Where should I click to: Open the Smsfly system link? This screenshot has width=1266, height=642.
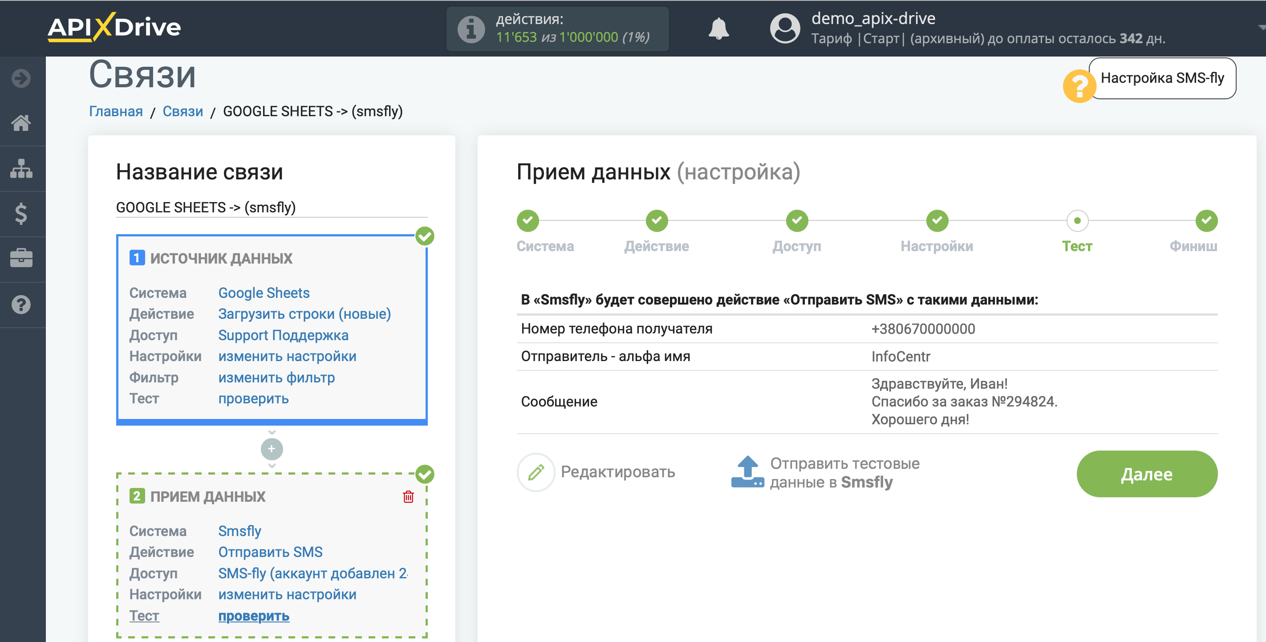click(x=239, y=532)
